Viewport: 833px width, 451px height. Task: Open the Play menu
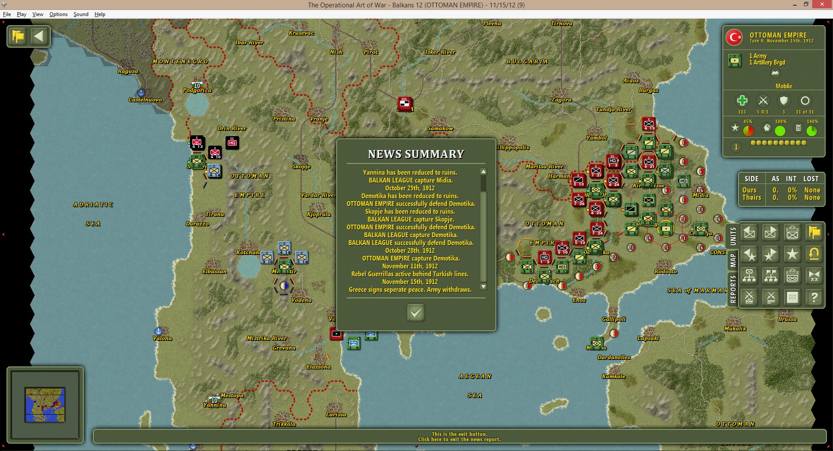[22, 14]
